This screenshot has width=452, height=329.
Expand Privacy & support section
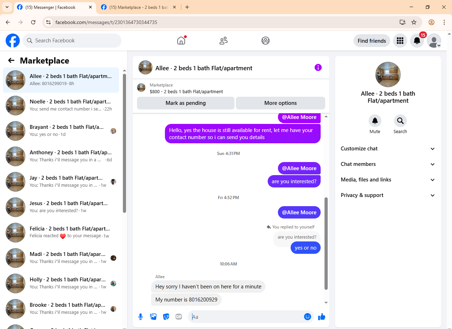[x=388, y=195]
